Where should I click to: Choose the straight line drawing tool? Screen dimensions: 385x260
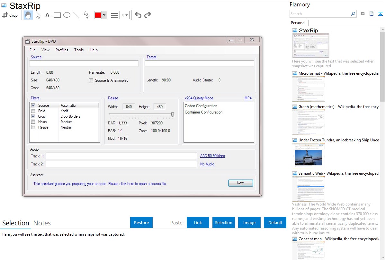point(76,15)
